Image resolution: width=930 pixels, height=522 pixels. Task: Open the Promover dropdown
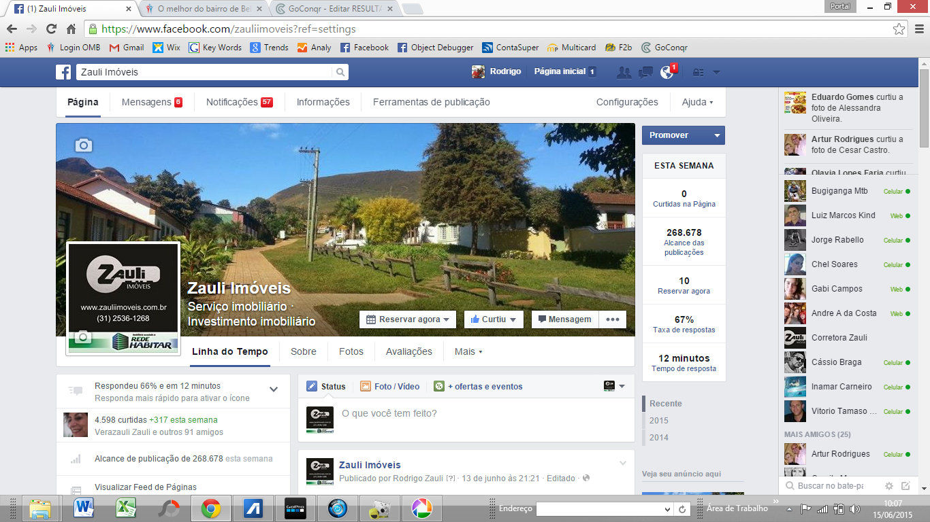point(717,135)
